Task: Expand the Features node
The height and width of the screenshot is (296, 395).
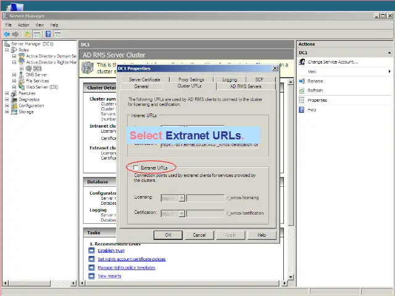Action: (x=7, y=93)
